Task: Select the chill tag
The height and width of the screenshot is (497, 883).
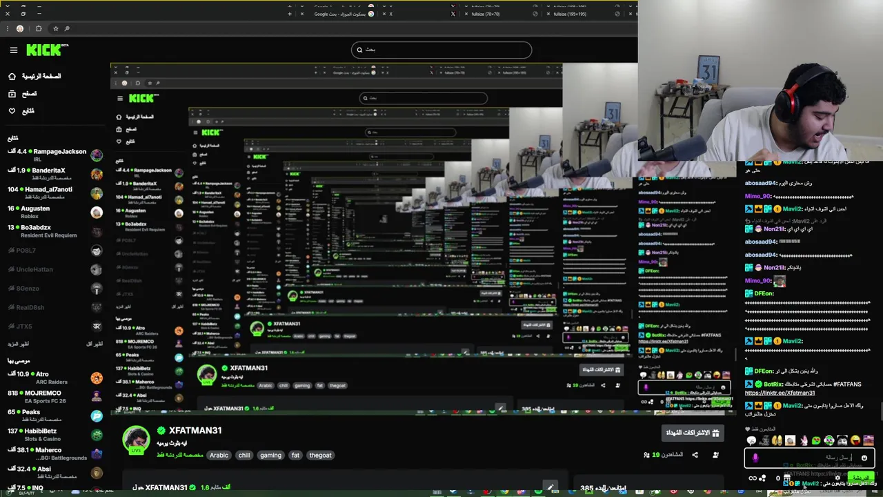Action: [244, 456]
